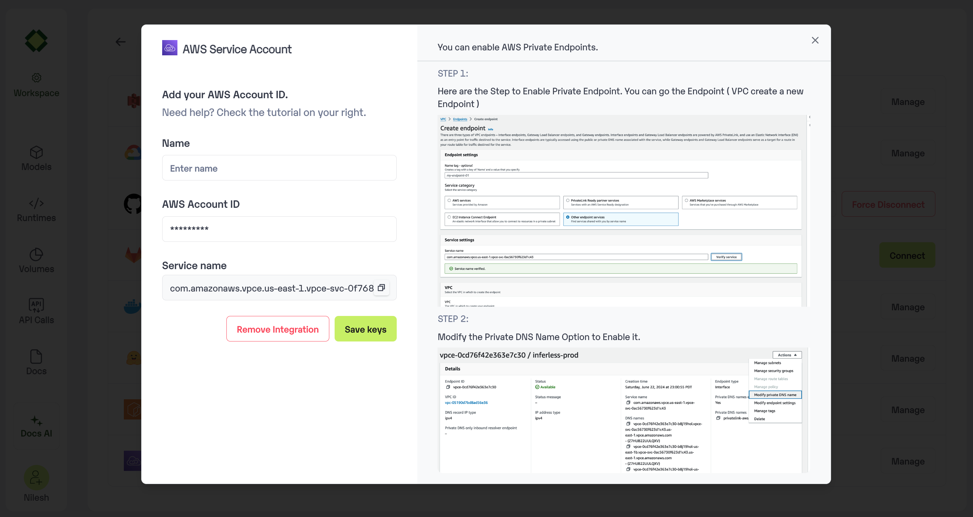The image size is (973, 517).
Task: Close the AWS Service Account dialog
Action: (x=815, y=40)
